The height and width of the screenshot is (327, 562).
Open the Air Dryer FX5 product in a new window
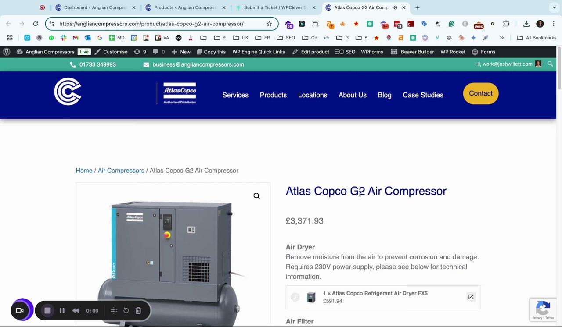point(471,297)
